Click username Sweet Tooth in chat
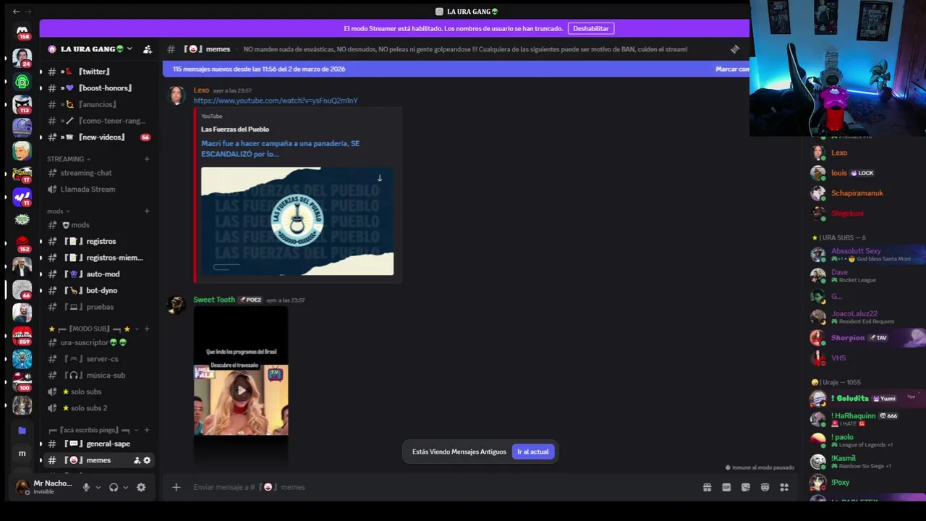The width and height of the screenshot is (926, 521). pos(214,300)
